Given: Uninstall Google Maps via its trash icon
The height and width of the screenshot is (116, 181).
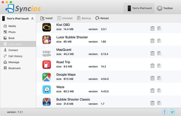Looking at the screenshot, I should click(152, 78).
